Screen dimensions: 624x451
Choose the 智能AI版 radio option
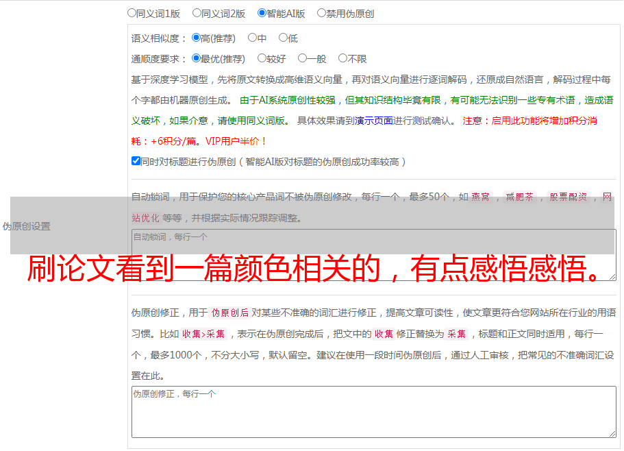tap(262, 13)
